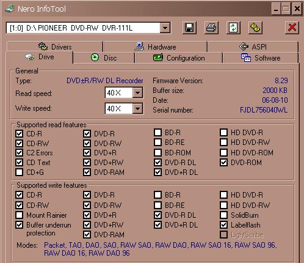The width and height of the screenshot is (304, 263).
Task: Open the Hardware tab
Action: point(155,46)
